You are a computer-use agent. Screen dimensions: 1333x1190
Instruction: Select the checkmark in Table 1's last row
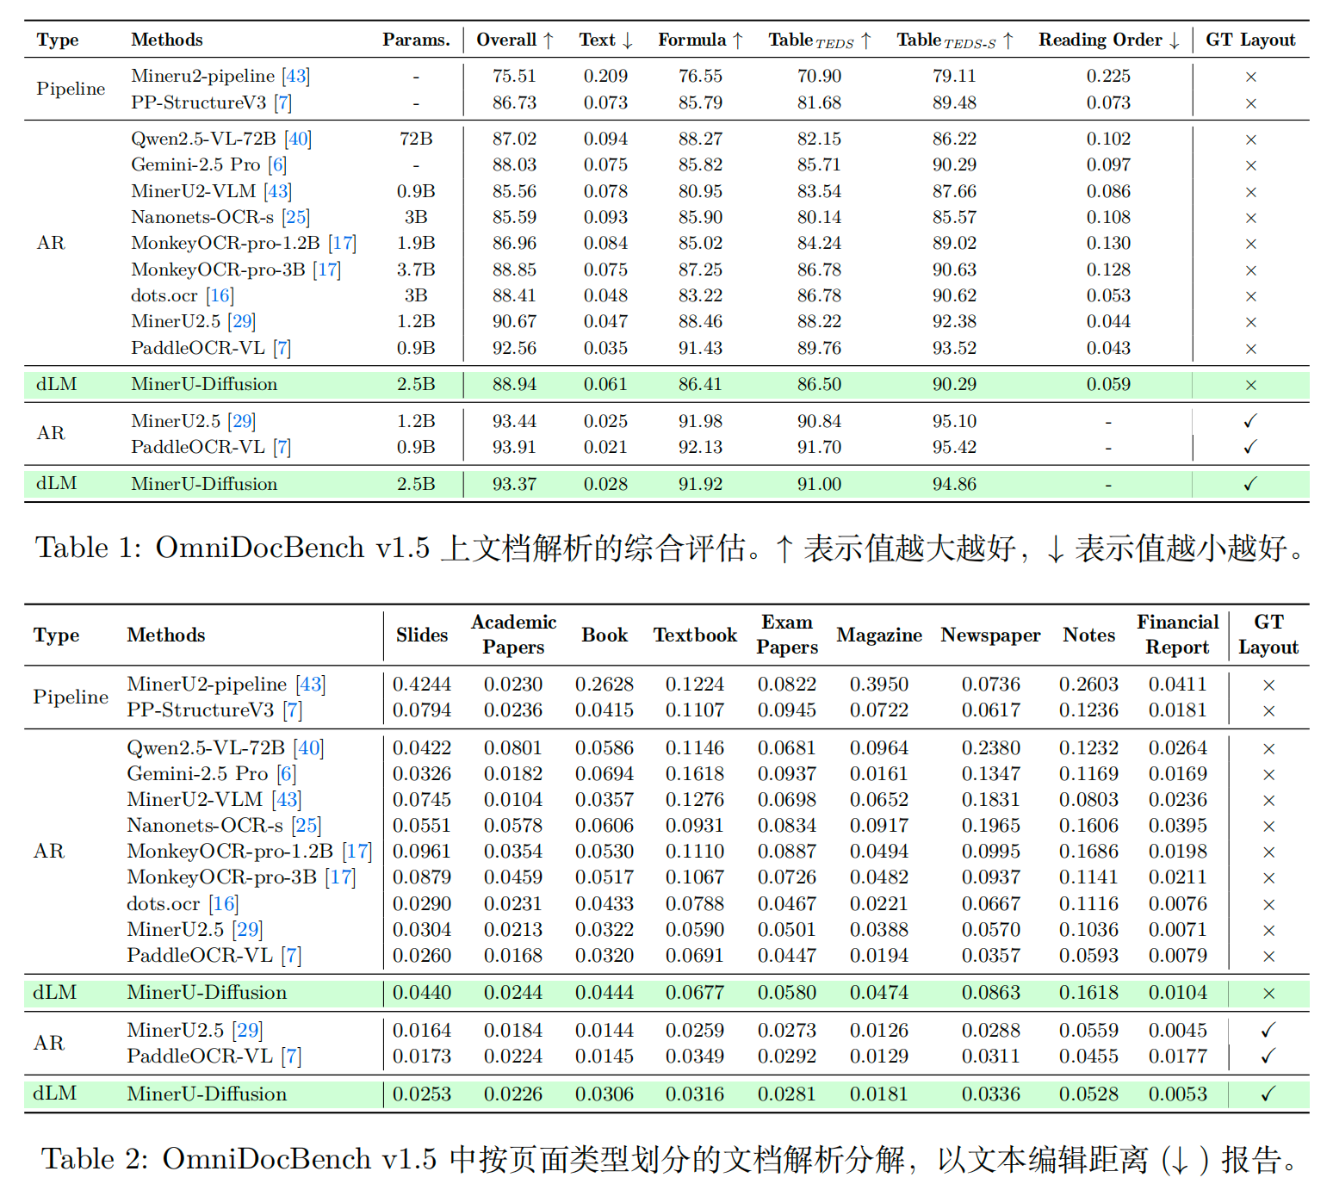1250,484
